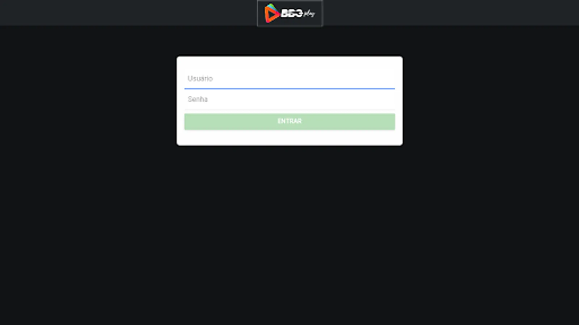Click the dark background below login card
Screen dimensions: 579x325
(x=289, y=235)
